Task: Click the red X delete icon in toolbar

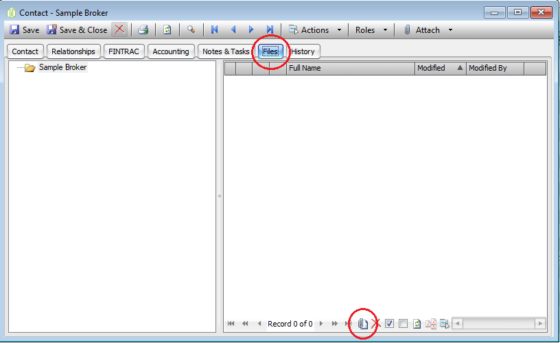Action: [x=119, y=29]
